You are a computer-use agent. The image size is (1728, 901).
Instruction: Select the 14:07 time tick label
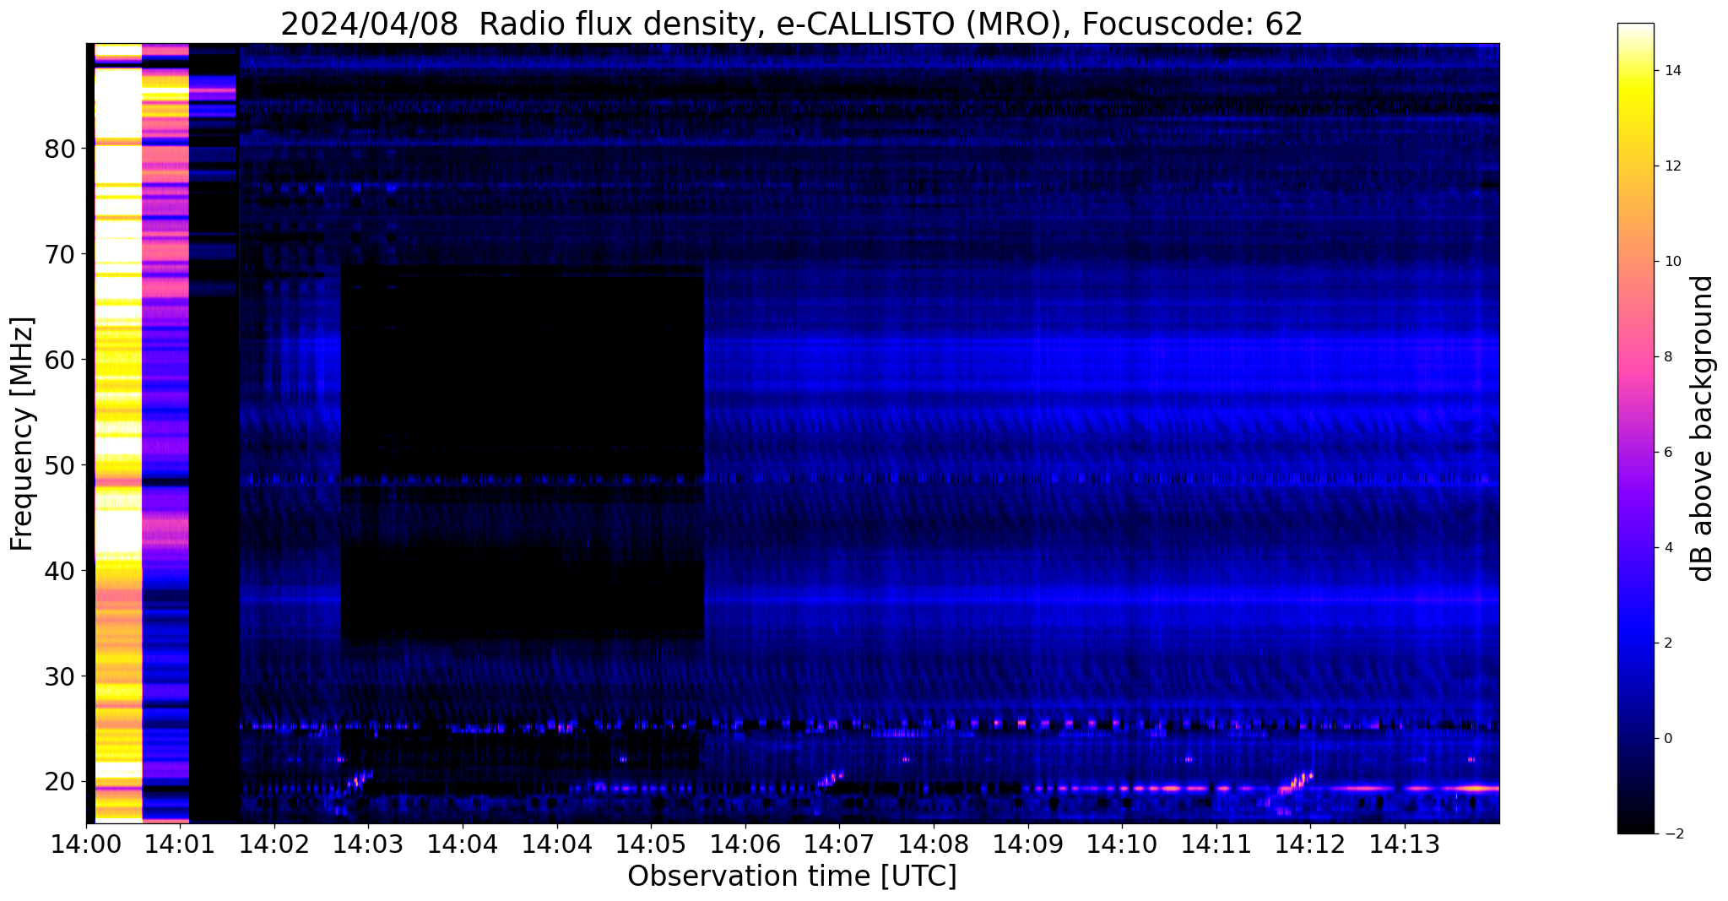pyautogui.click(x=839, y=843)
